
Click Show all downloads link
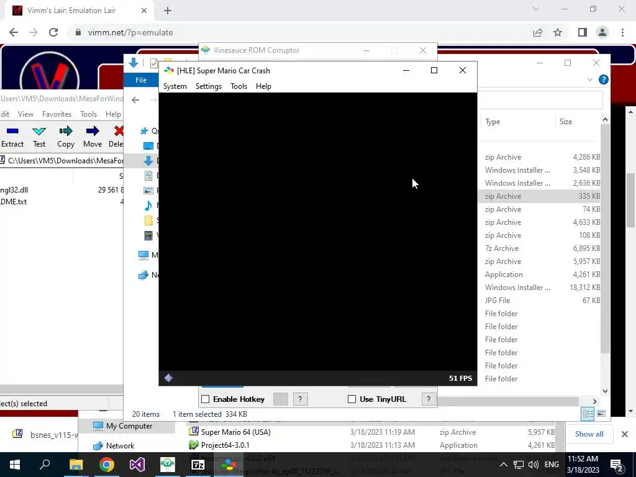point(589,434)
